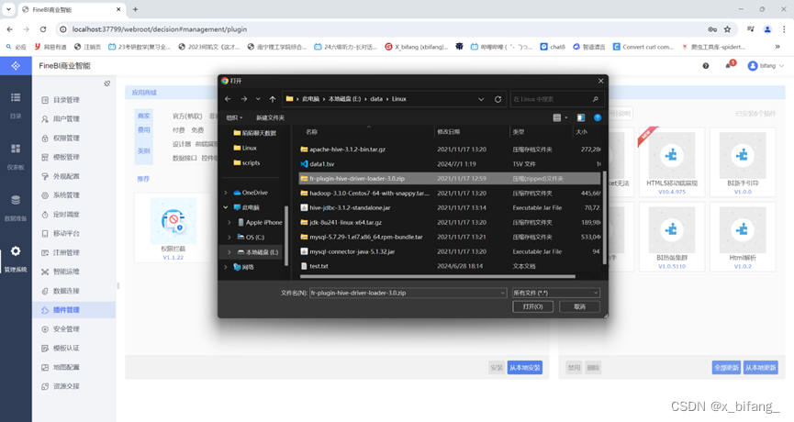
Task: Click the 文件名 filename combo box
Action: click(x=408, y=293)
